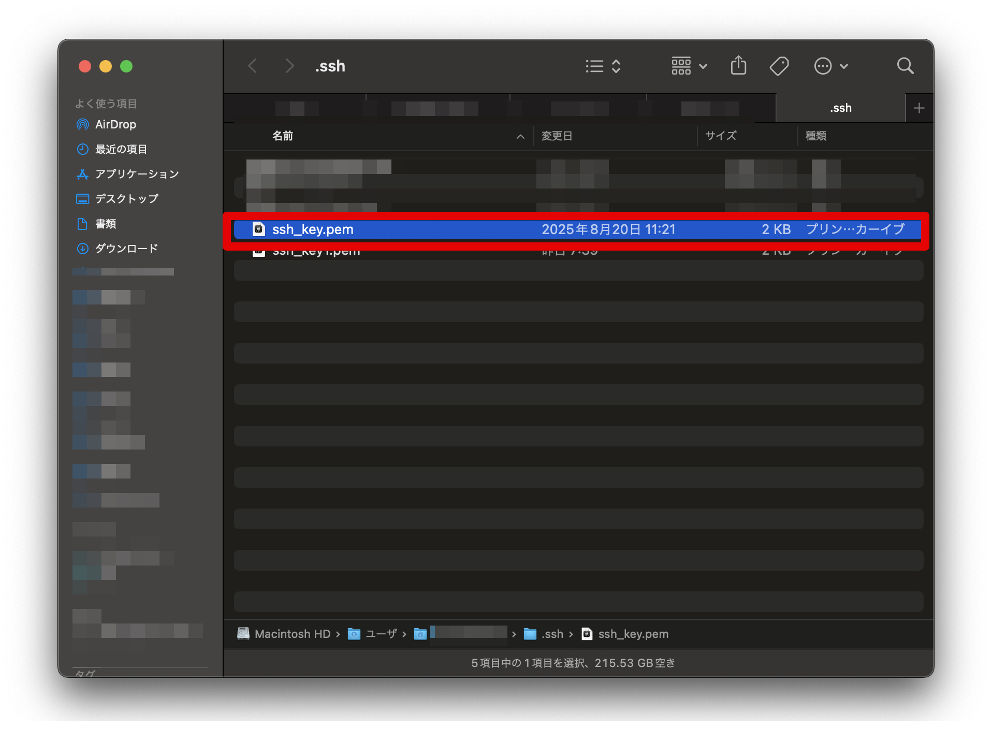The height and width of the screenshot is (754, 992).
Task: Click the .ssh folder in path bar
Action: tap(552, 634)
